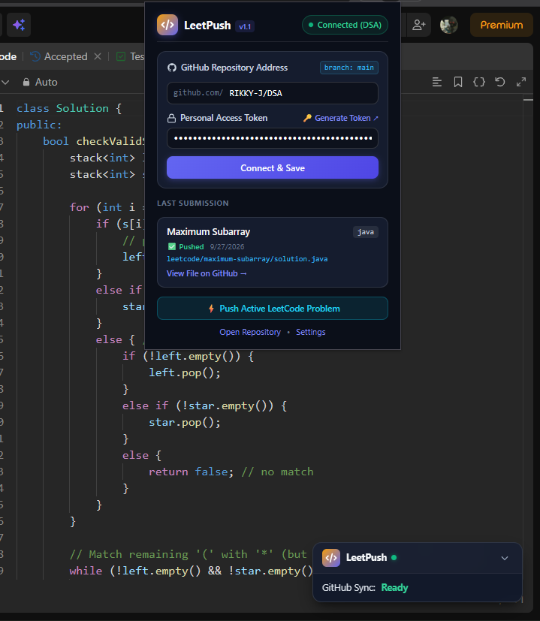540x621 pixels.
Task: Open the language dropdown chevron left of Auto
Action: [x=5, y=82]
